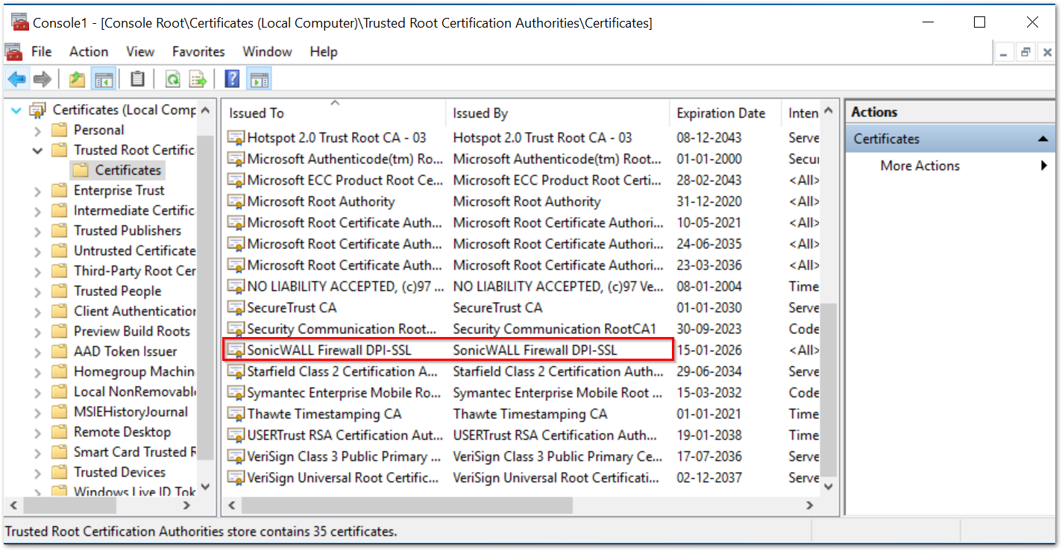Image resolution: width=1062 pixels, height=551 pixels.
Task: Collapse the Certificates section in Actions pane
Action: 1043,139
